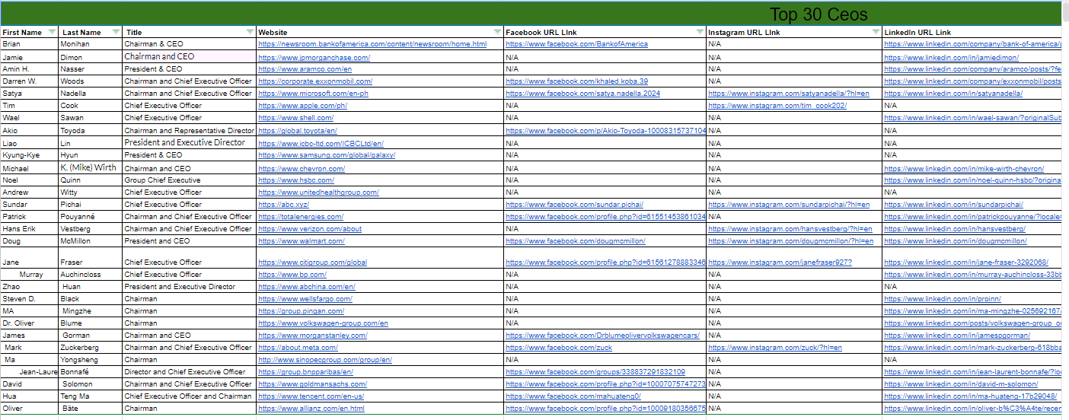Open the janefraser927 Instagram link
1069x420 pixels.
click(x=780, y=262)
